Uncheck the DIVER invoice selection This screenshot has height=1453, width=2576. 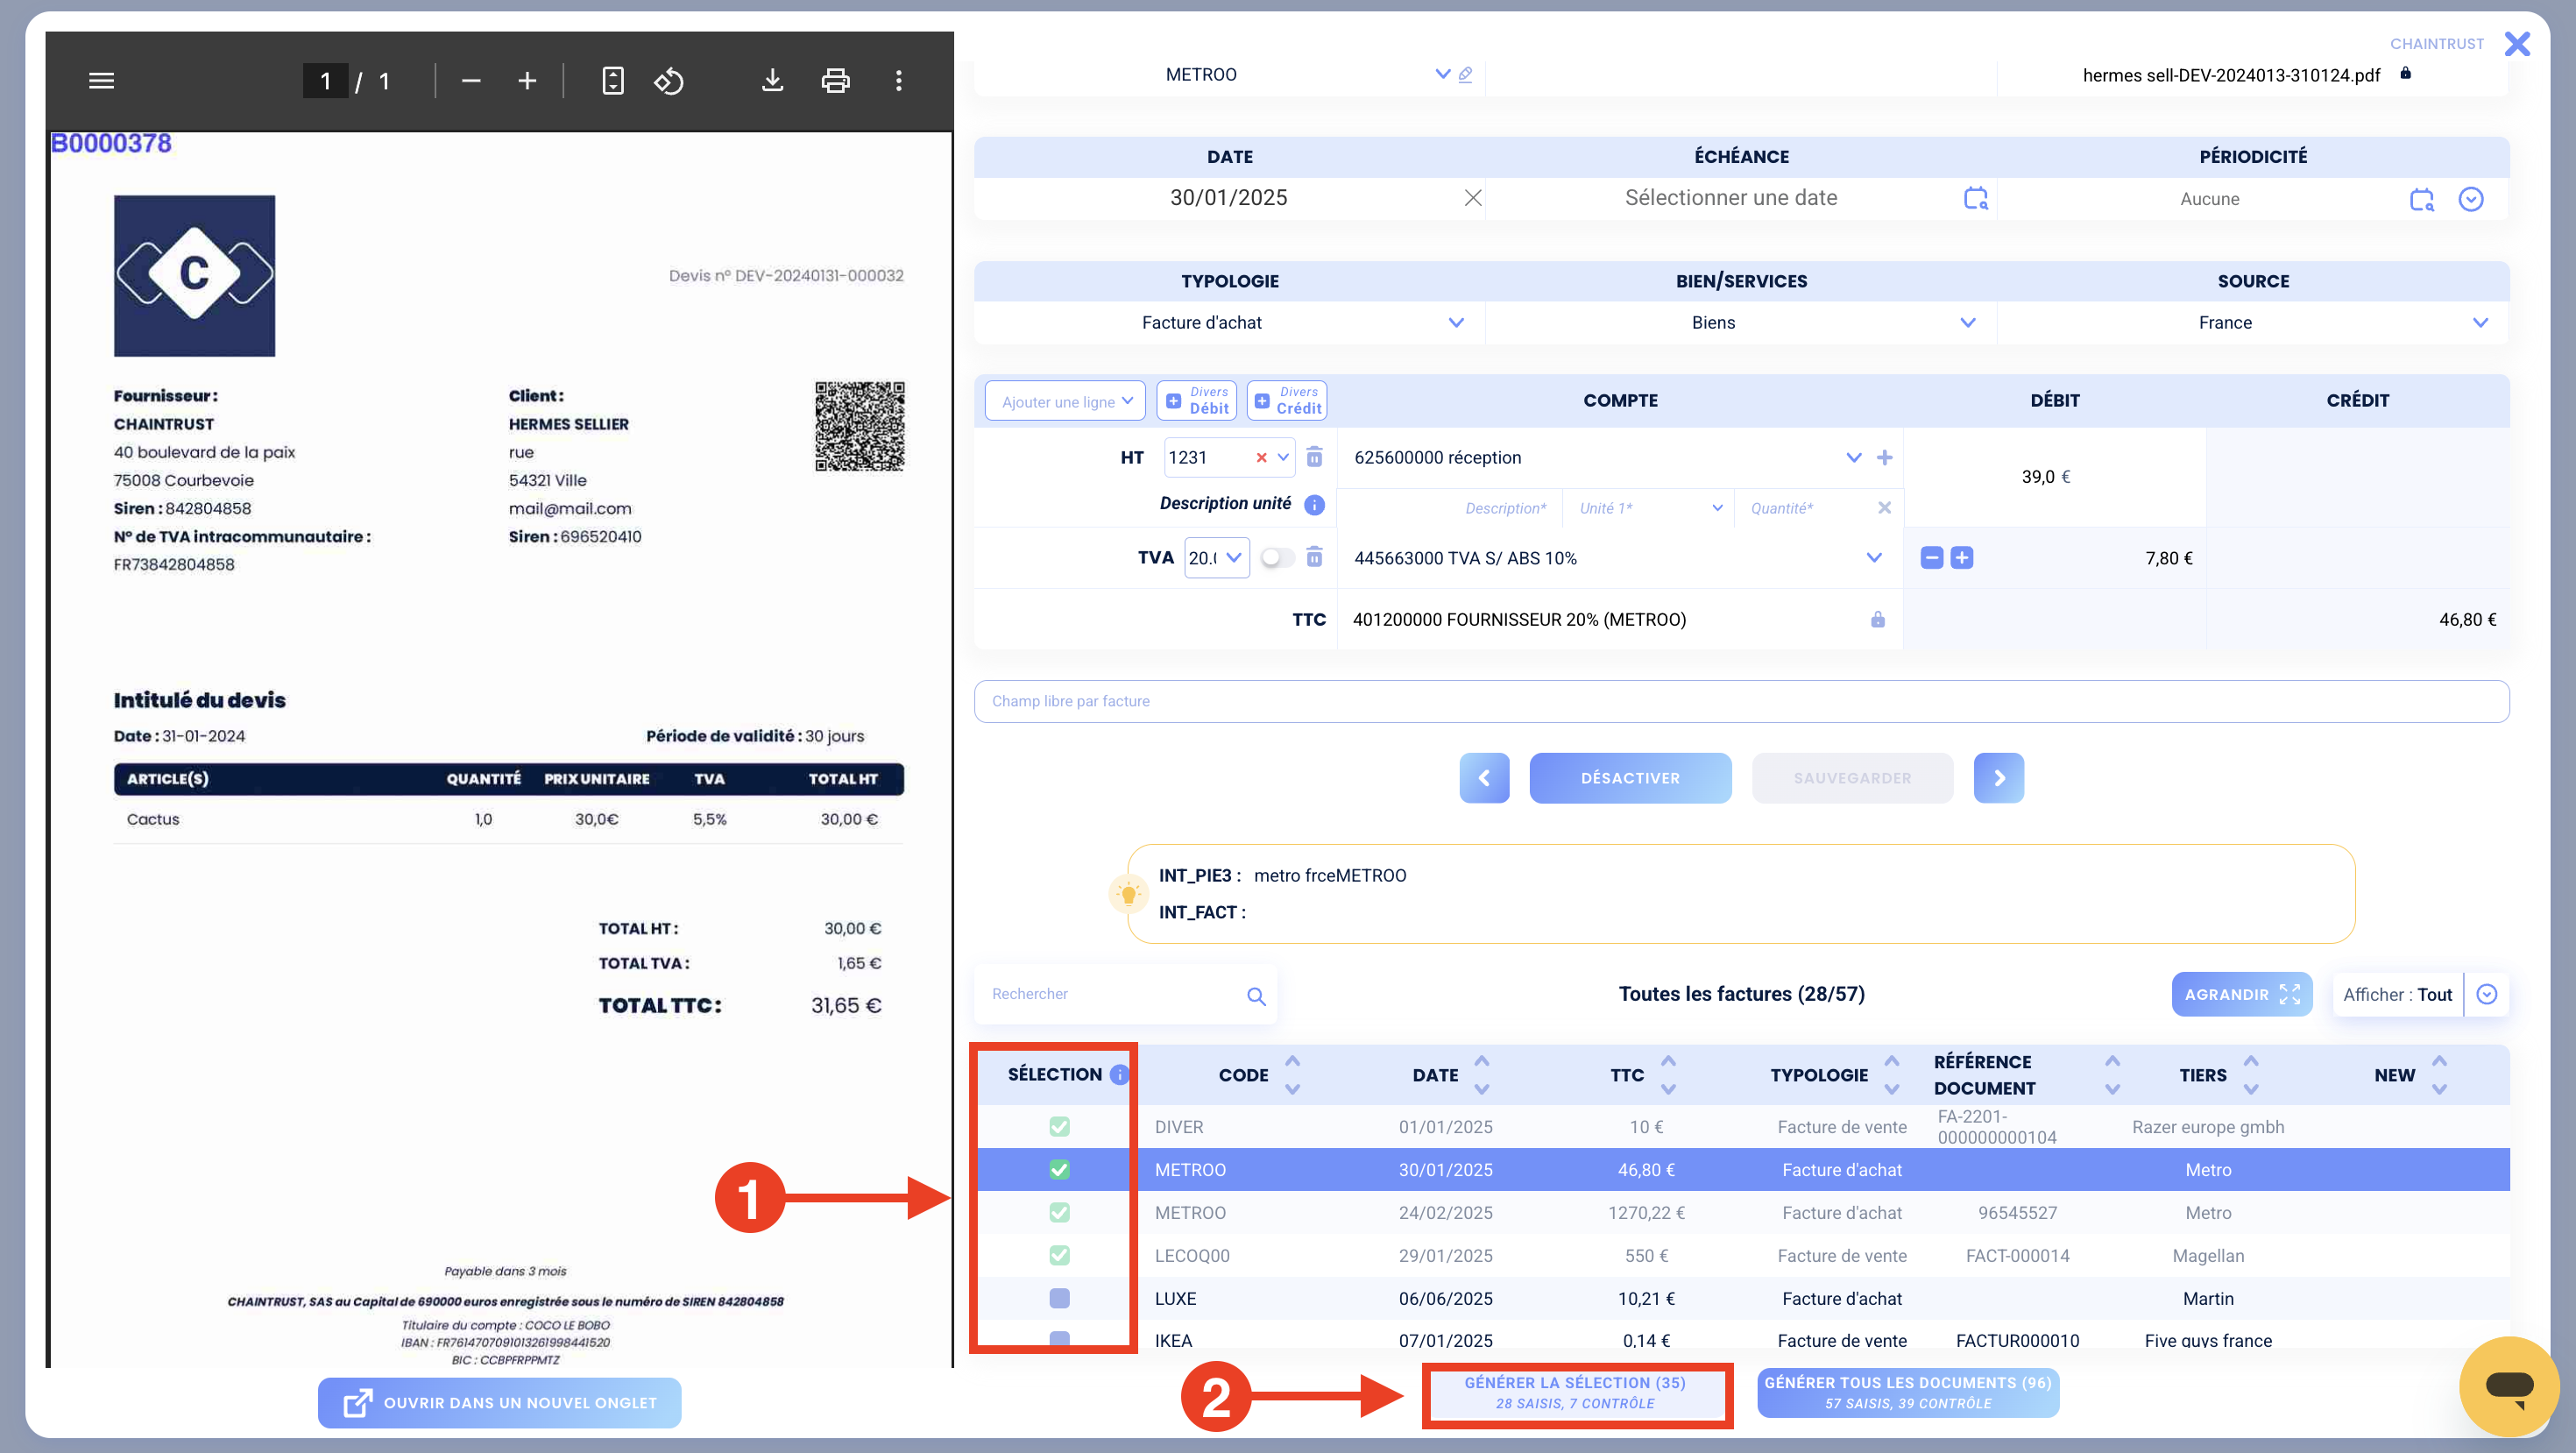pyautogui.click(x=1059, y=1127)
